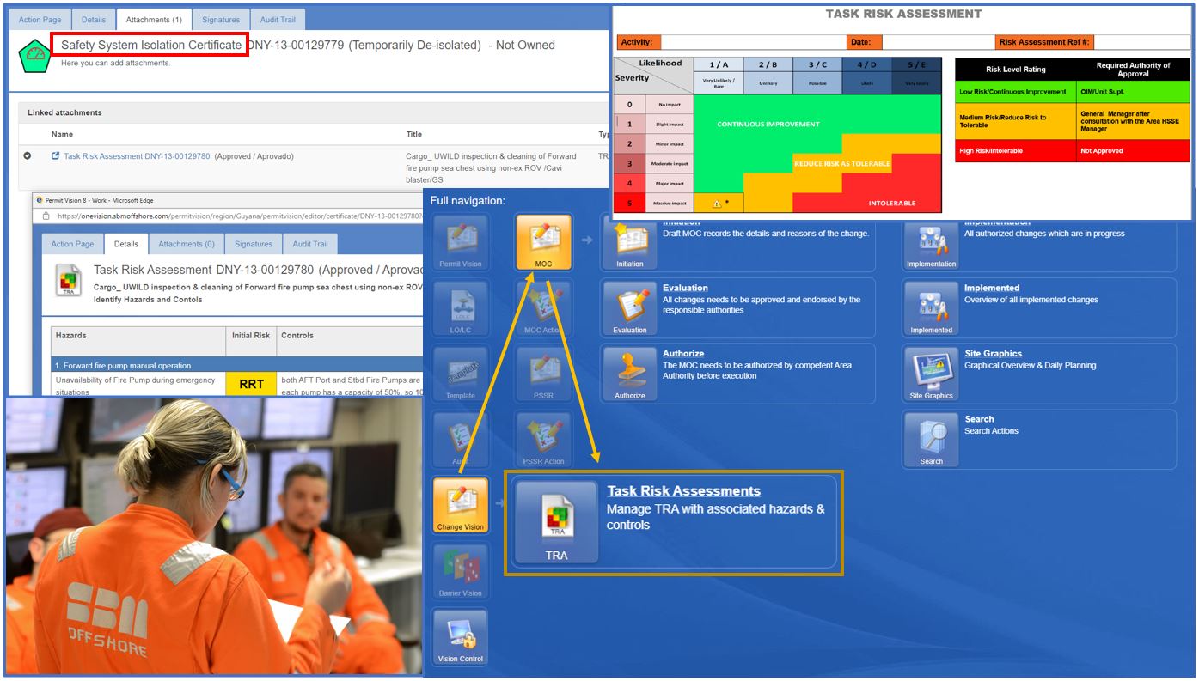Viewport: 1199px width, 681px height.
Task: Click the 'Not Approved' legend cell
Action: click(1134, 150)
